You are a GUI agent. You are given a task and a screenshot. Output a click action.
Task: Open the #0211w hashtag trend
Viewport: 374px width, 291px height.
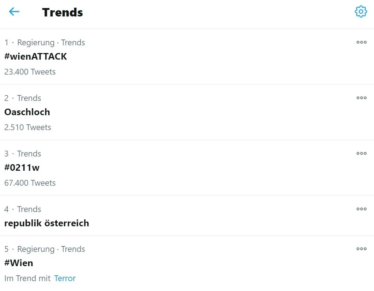pos(22,167)
